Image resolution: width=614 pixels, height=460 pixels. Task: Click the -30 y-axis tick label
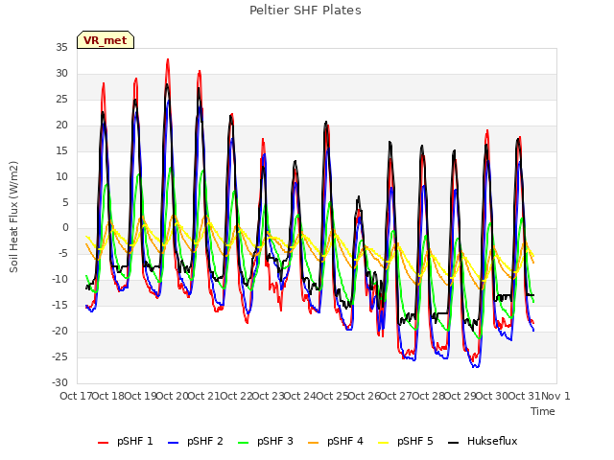[x=59, y=382]
